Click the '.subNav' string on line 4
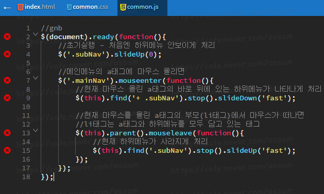The width and height of the screenshot is (324, 194). [x=87, y=55]
